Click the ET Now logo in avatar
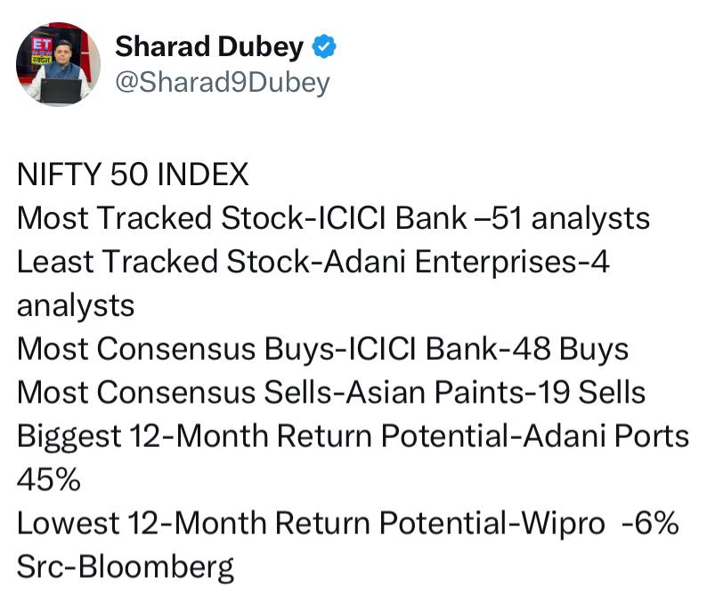Image resolution: width=707 pixels, height=601 pixels. coord(42,51)
